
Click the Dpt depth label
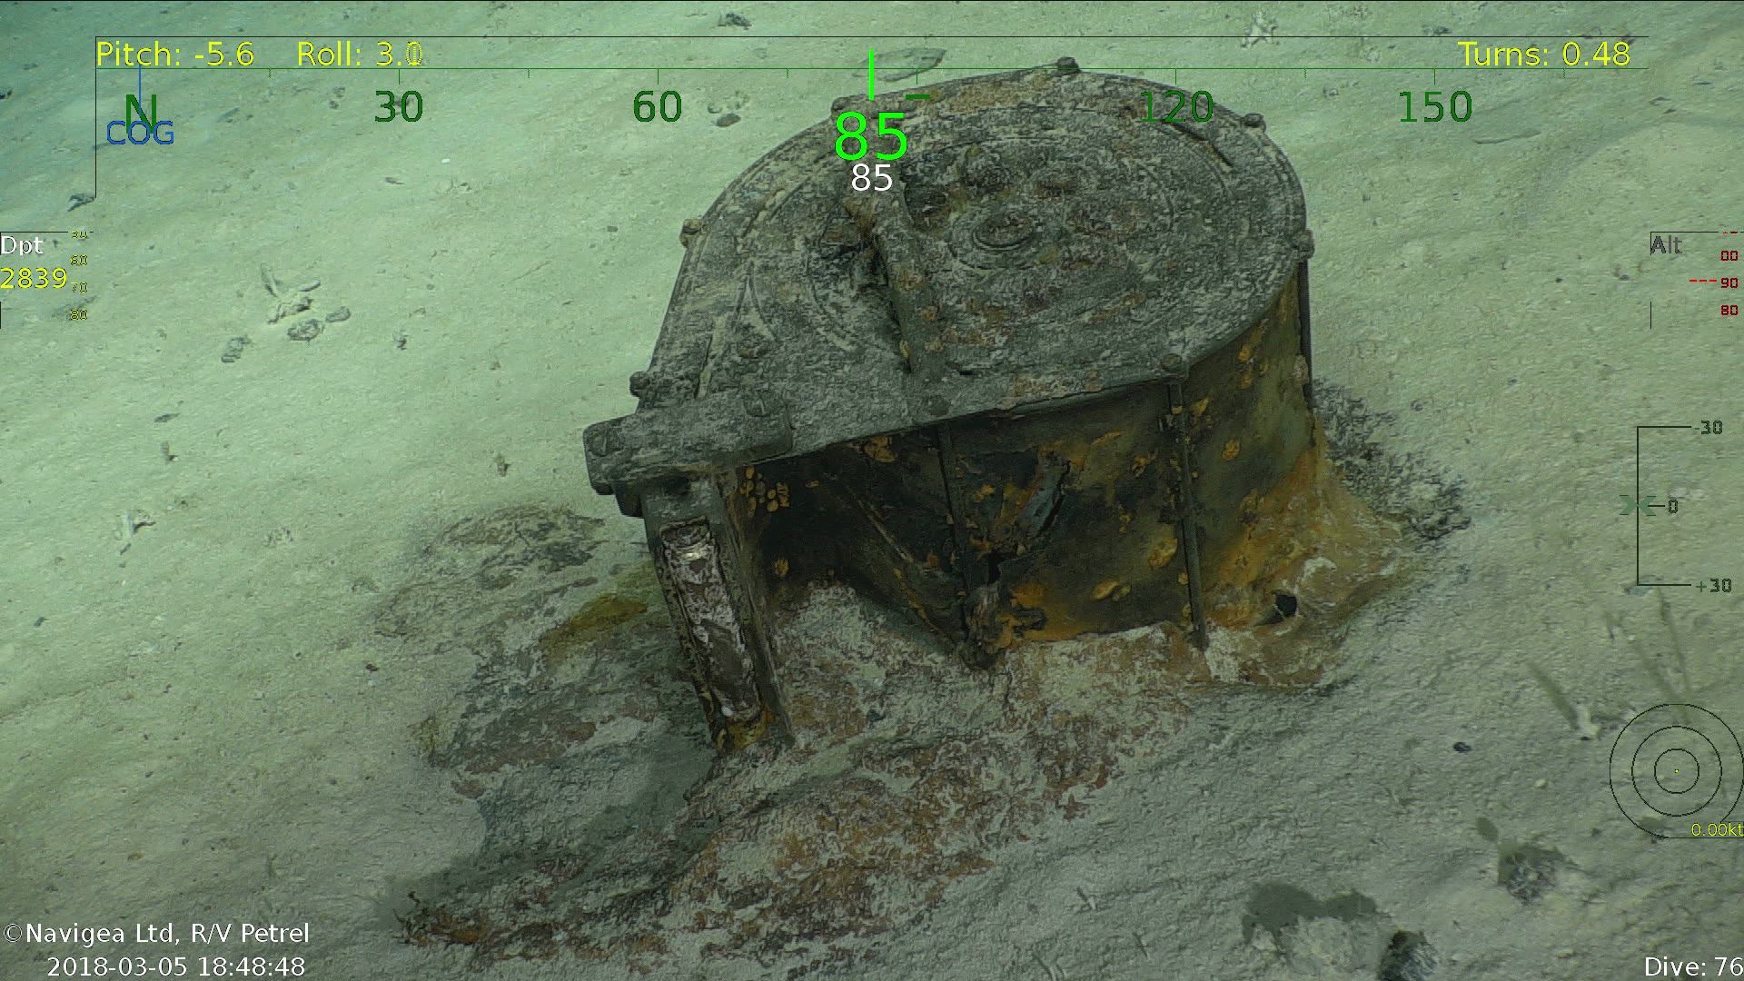point(21,246)
